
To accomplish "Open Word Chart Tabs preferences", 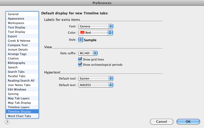I will [22, 116].
